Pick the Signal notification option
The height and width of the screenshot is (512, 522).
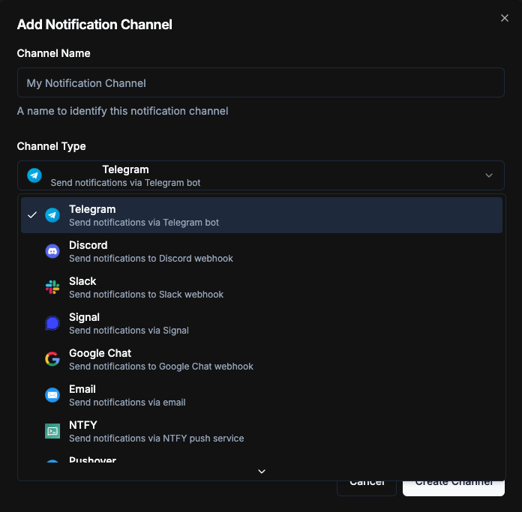[x=129, y=324]
